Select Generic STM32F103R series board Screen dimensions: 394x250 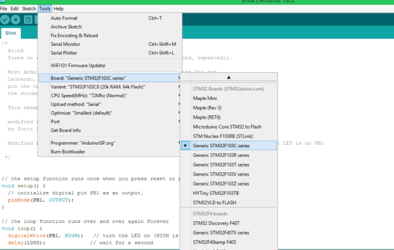(x=229, y=155)
